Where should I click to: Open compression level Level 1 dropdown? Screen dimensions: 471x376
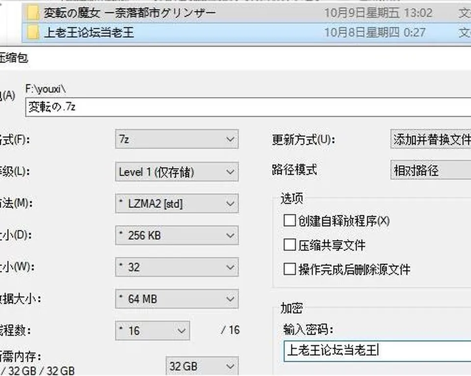177,172
